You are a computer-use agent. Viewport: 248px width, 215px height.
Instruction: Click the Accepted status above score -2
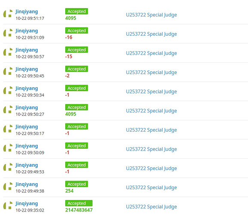click(x=76, y=69)
